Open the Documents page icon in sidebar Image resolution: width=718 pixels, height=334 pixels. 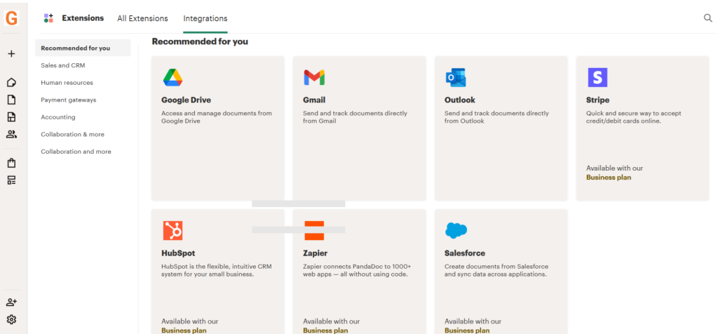pyautogui.click(x=11, y=100)
